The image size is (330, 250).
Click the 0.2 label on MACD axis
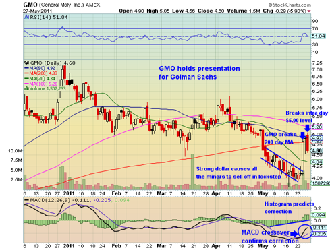point(317,208)
